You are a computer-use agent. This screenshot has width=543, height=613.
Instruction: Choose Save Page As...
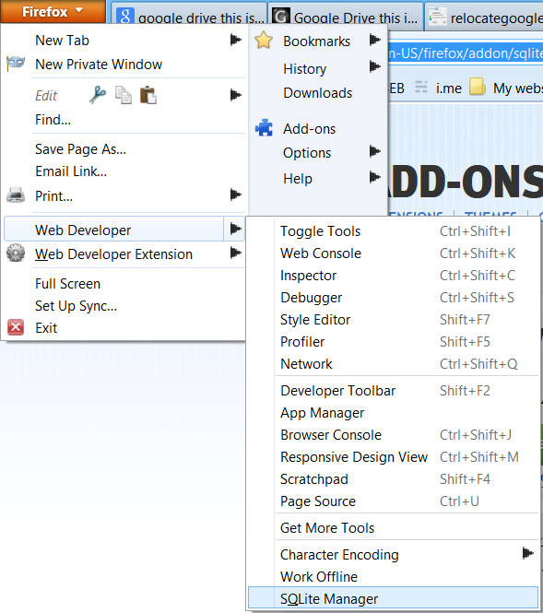tap(80, 149)
